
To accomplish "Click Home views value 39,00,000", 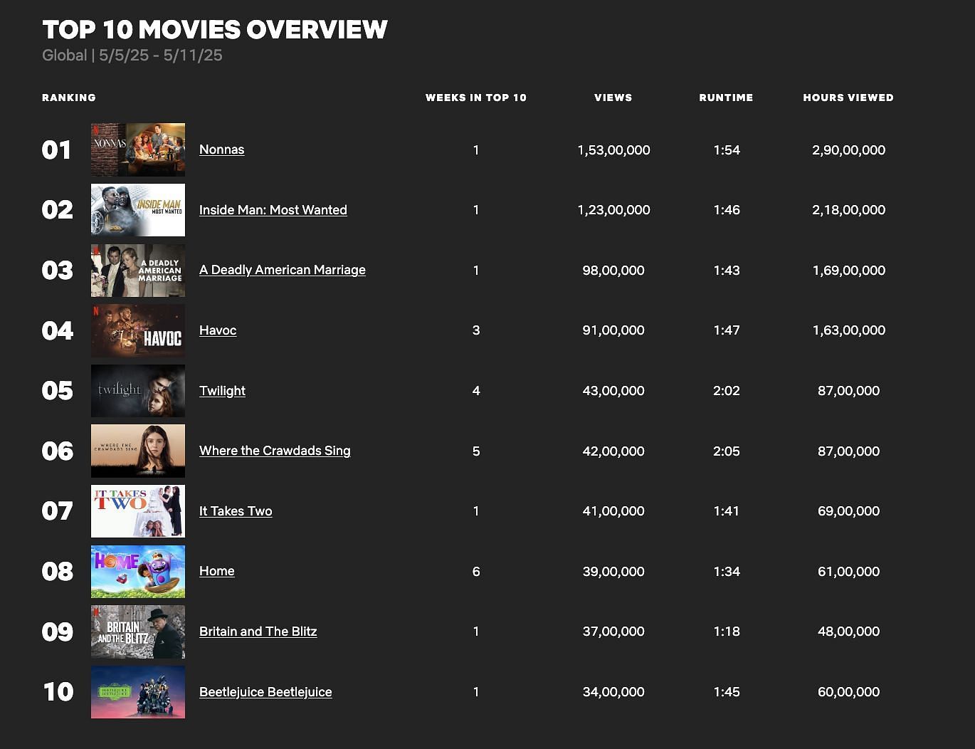I will click(613, 572).
